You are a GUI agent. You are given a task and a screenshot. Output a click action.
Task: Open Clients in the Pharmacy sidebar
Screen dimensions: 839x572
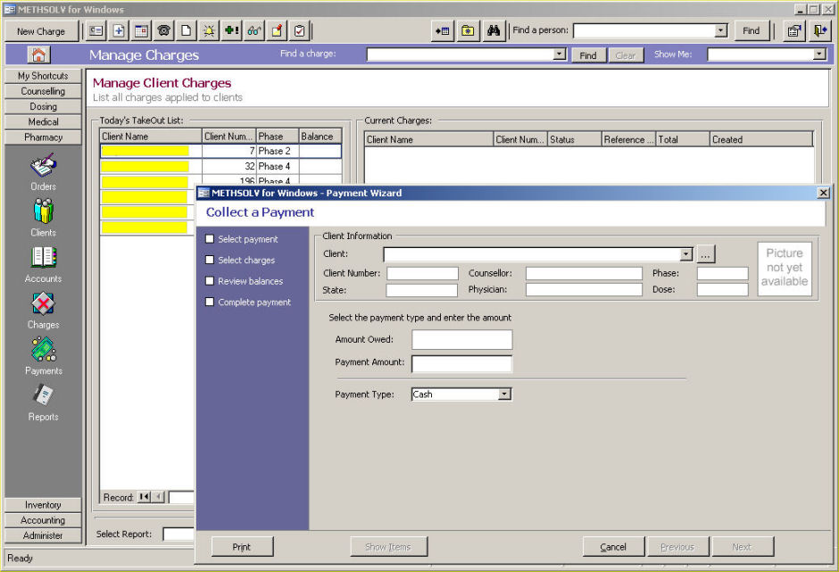tap(44, 219)
